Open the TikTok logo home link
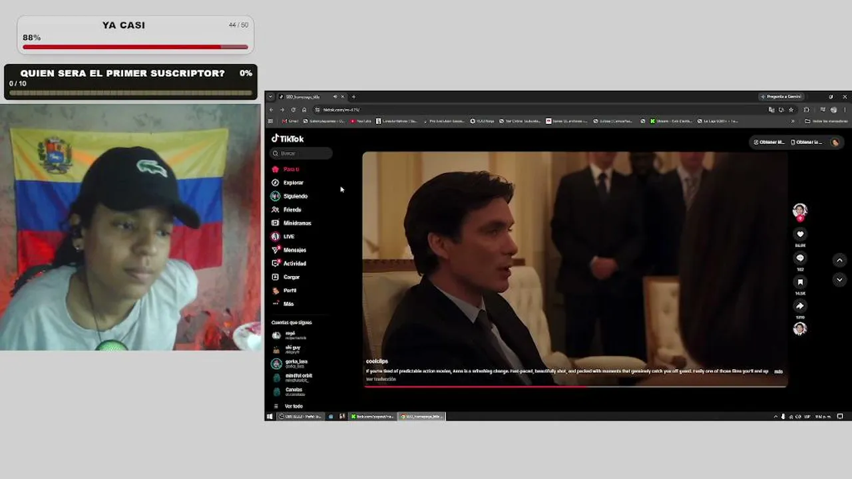852x479 pixels. pos(288,138)
